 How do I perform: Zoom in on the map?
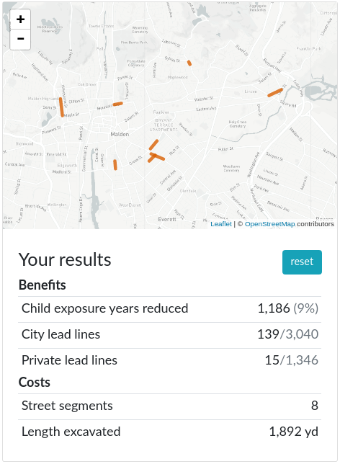(x=20, y=19)
